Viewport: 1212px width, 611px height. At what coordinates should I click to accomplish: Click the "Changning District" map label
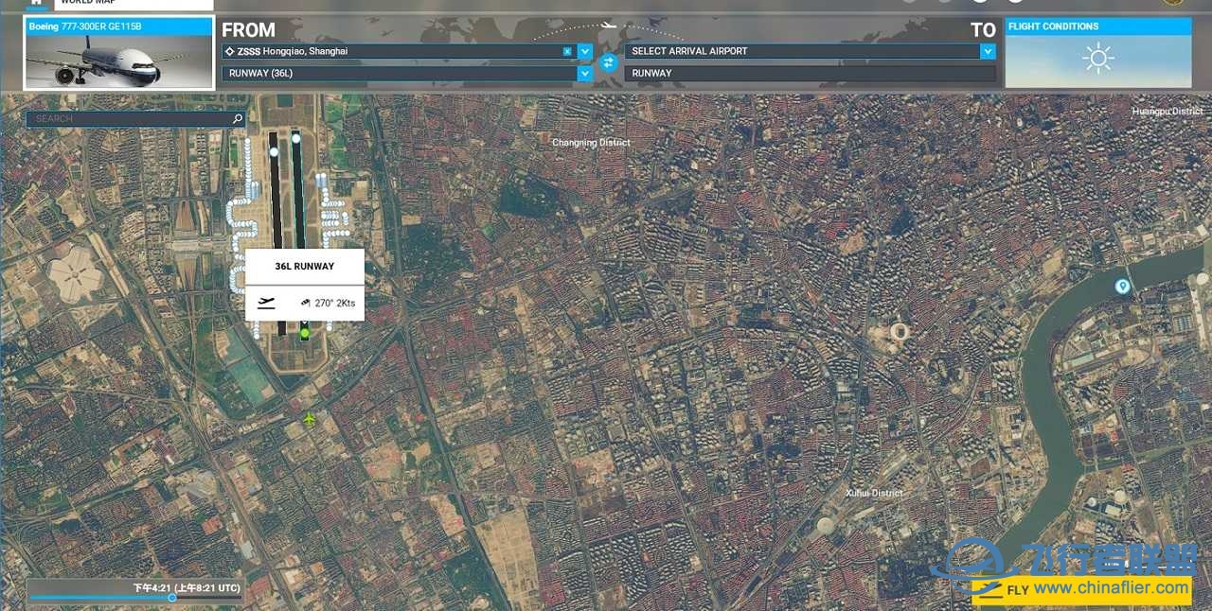(591, 143)
